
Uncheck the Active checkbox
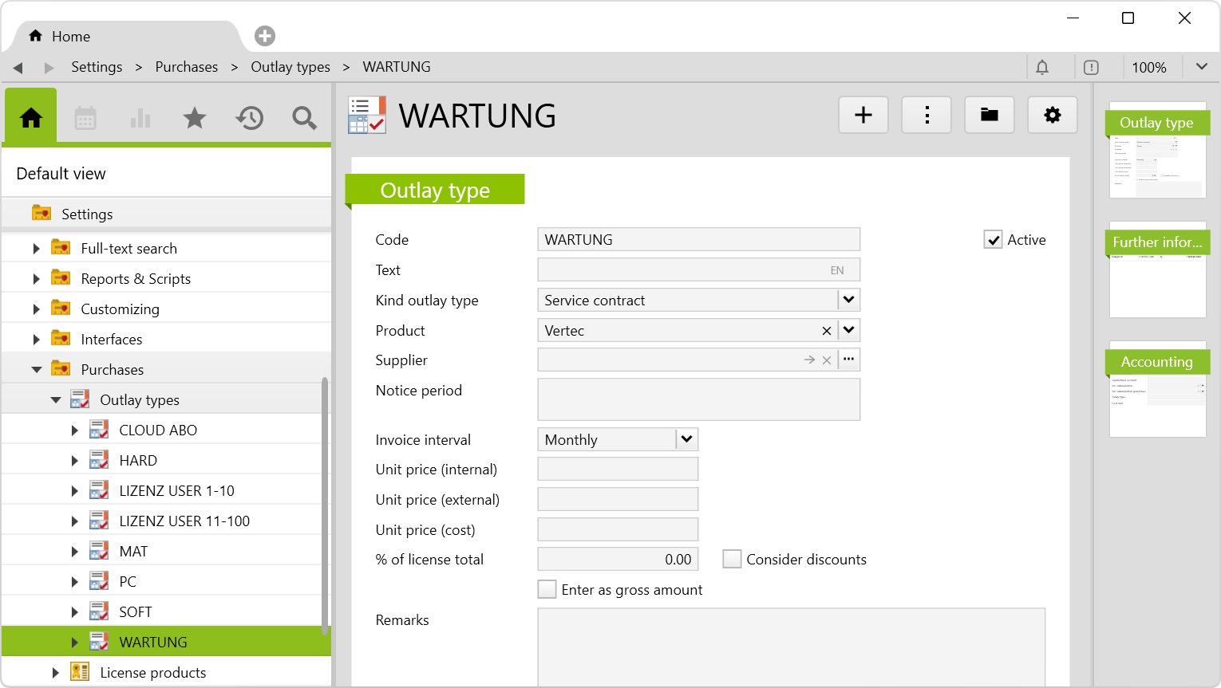[993, 240]
